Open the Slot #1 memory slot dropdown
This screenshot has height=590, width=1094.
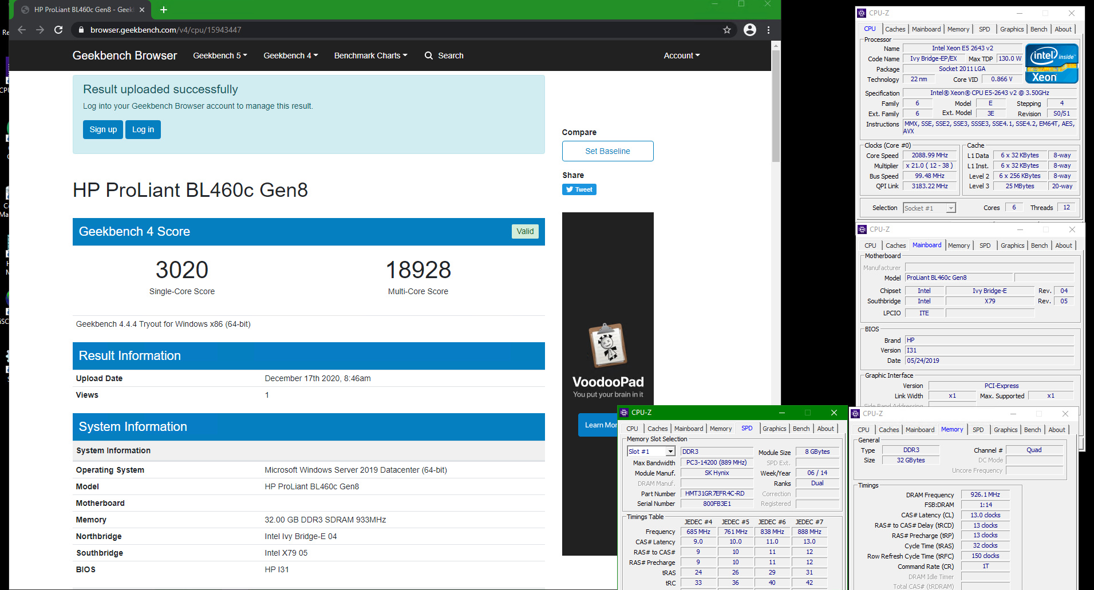point(651,452)
